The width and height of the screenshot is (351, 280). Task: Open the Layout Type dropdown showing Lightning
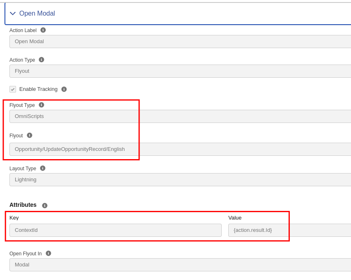(180, 180)
